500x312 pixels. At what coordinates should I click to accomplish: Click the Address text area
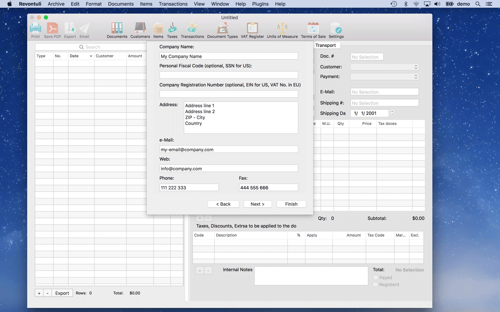pyautogui.click(x=241, y=118)
